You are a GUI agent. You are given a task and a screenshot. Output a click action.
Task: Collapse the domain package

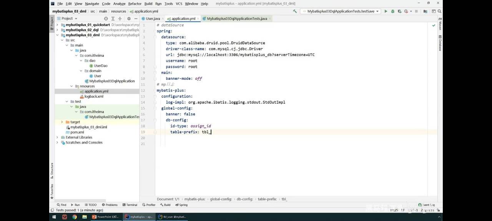tap(81, 71)
